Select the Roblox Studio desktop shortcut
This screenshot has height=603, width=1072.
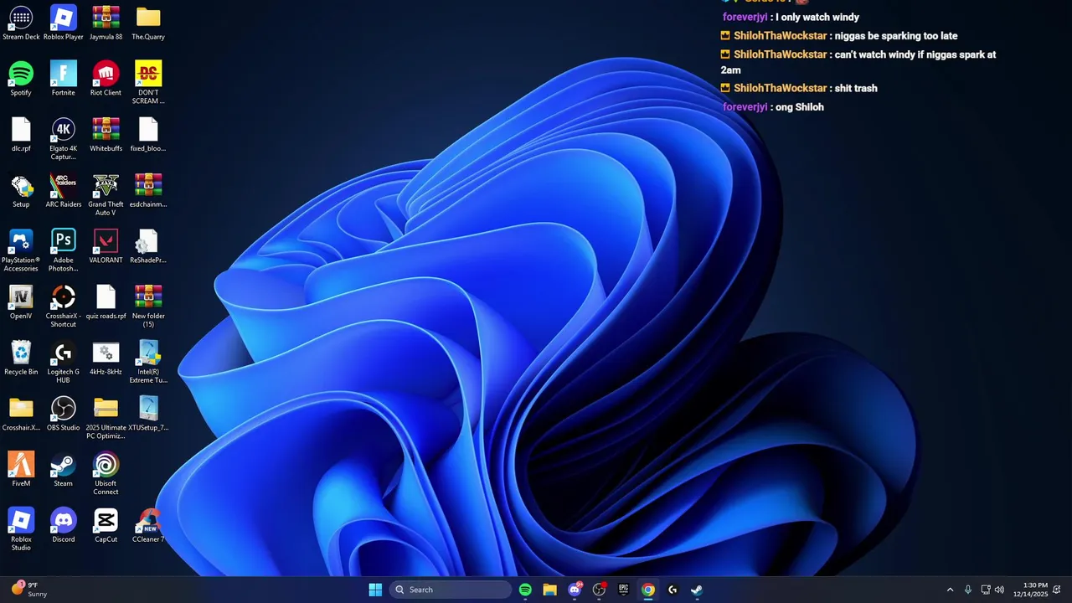tap(21, 530)
